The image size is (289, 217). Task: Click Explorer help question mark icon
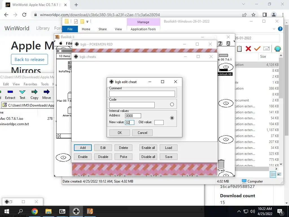coord(280,29)
